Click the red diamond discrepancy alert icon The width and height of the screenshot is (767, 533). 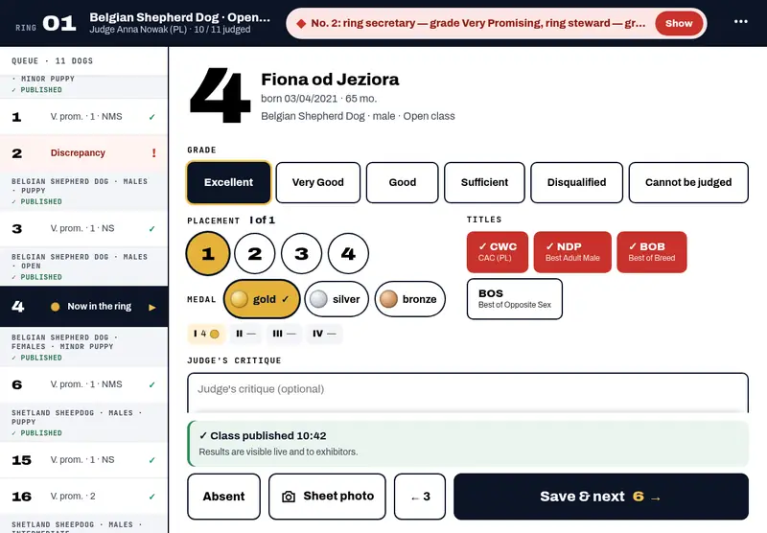(x=301, y=23)
